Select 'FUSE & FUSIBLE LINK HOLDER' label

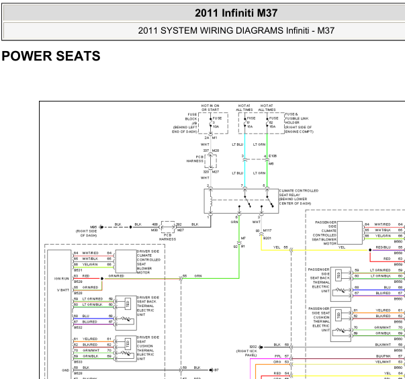299,123
